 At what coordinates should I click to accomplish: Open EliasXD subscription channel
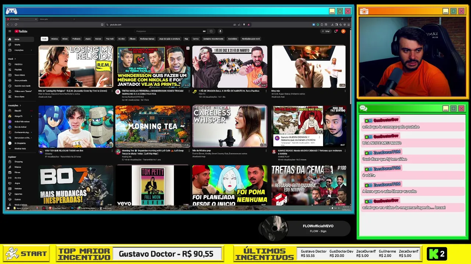coord(20,111)
